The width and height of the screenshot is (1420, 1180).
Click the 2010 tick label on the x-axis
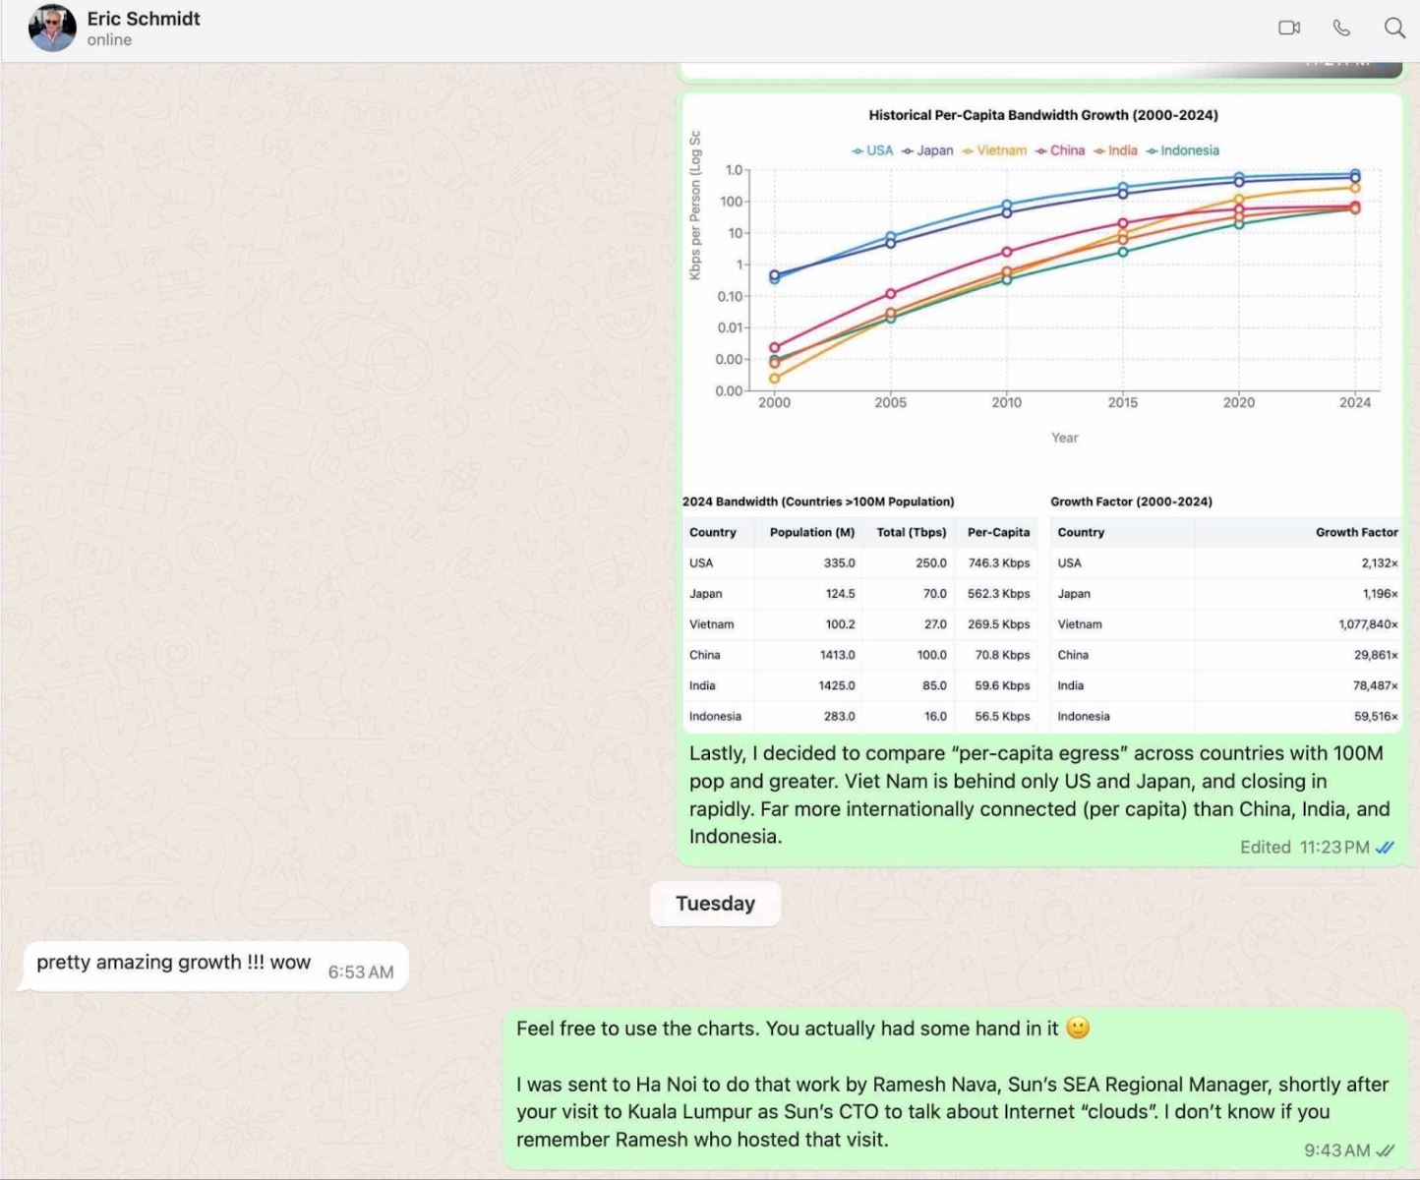point(1006,402)
